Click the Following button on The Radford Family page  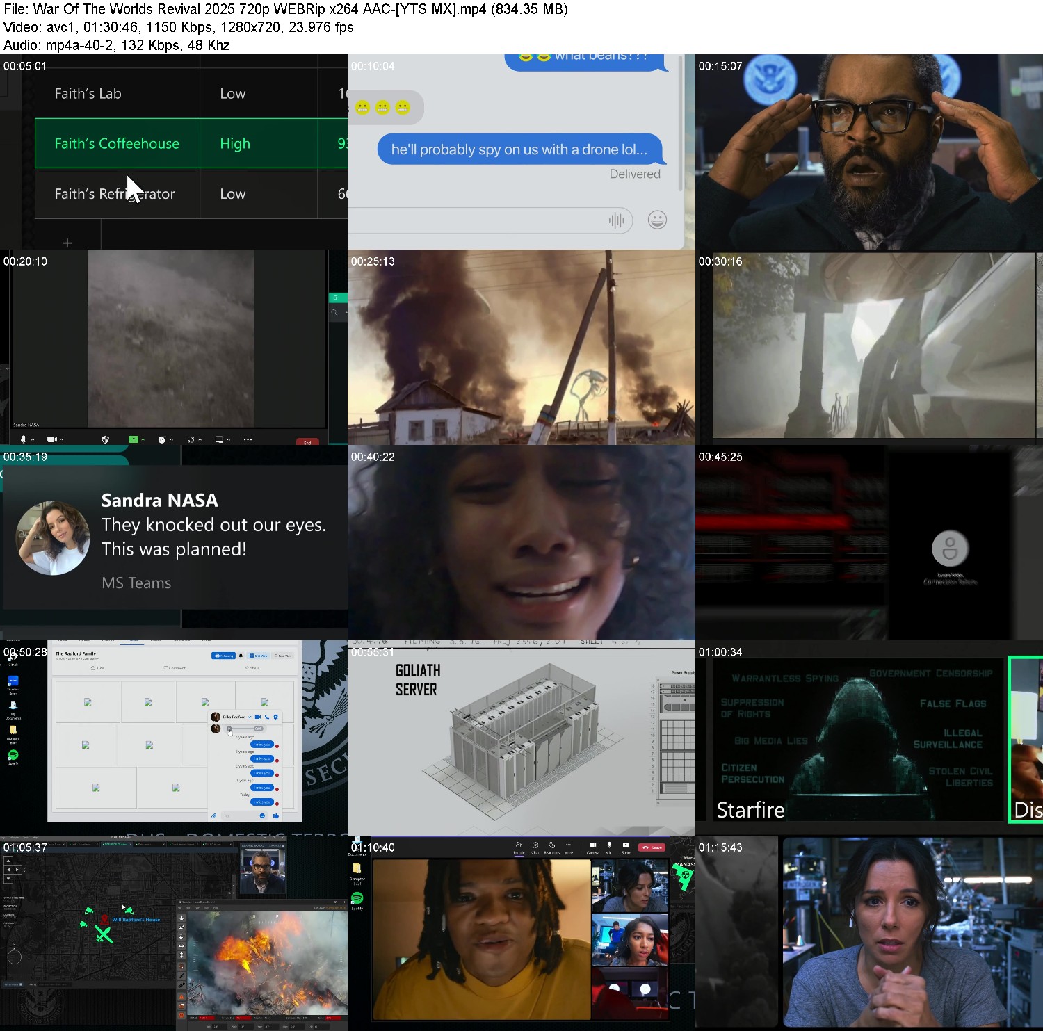coord(223,656)
